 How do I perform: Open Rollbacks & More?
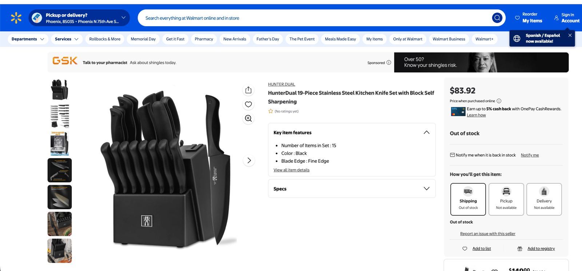105,39
